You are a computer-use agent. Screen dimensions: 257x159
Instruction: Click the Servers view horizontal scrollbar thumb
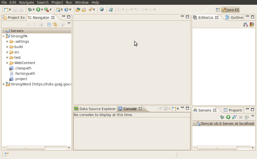coord(217,148)
